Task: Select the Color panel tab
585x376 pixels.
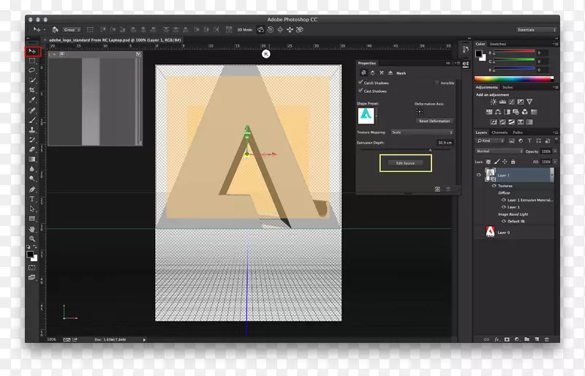Action: 480,44
